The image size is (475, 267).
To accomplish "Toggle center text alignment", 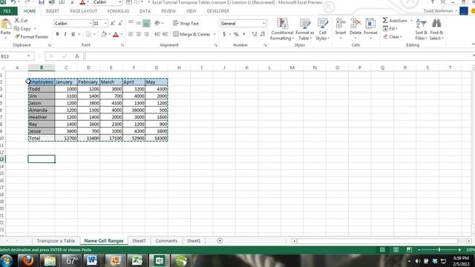I will point(139,34).
